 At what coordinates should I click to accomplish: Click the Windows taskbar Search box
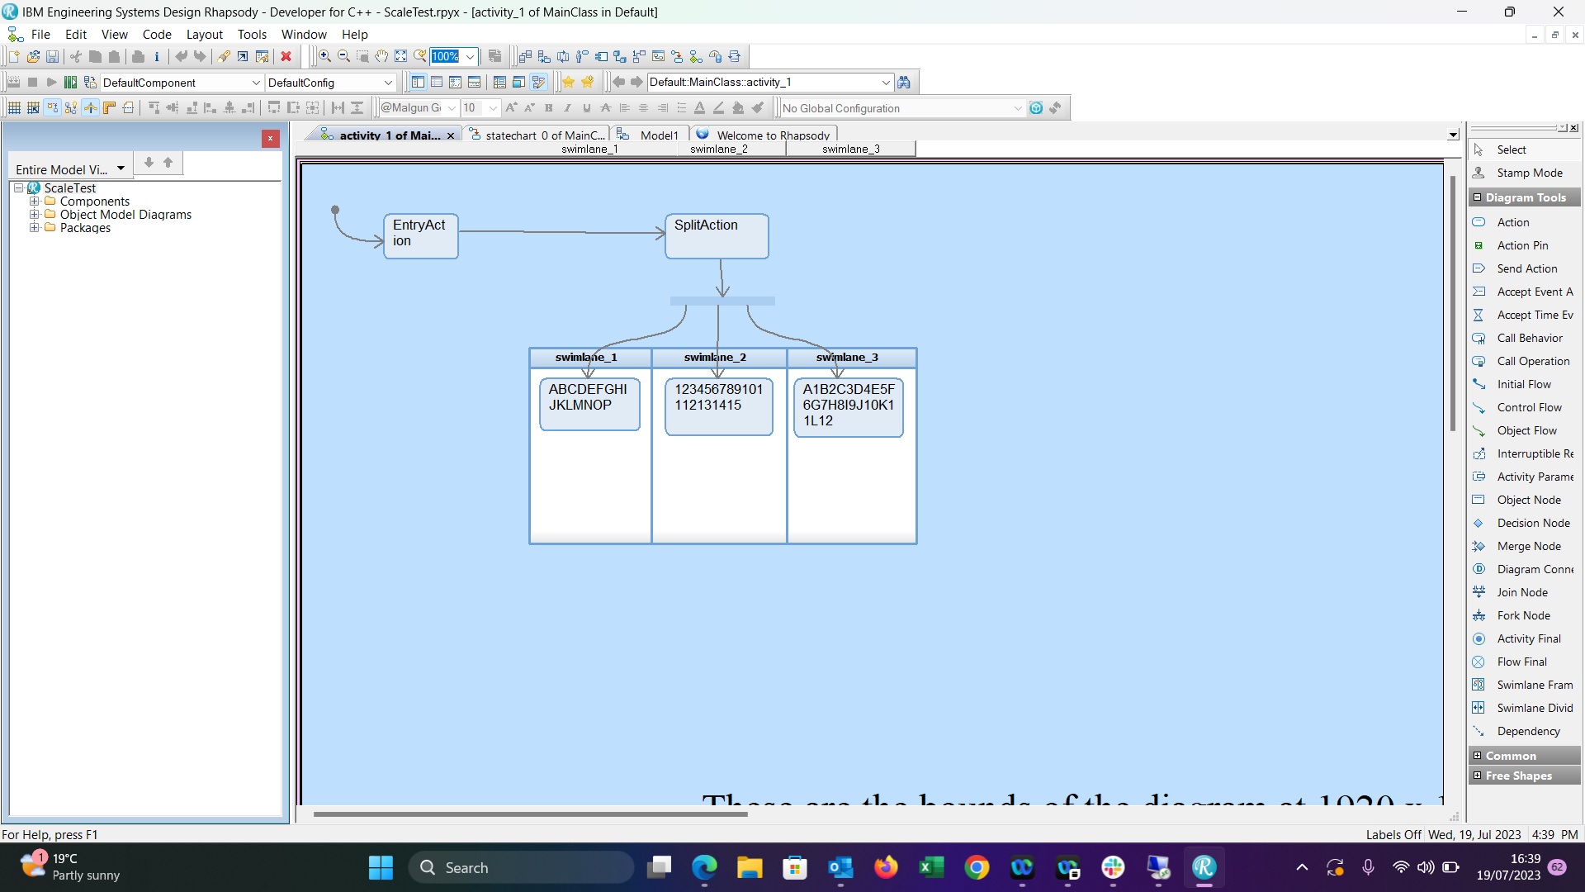(521, 867)
